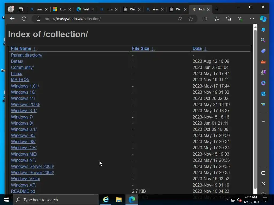Open the Windows 1.01 folder
The height and width of the screenshot is (205, 274).
pos(25,86)
